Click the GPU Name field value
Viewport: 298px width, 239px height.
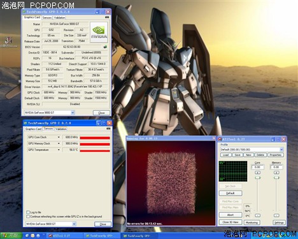click(65, 24)
